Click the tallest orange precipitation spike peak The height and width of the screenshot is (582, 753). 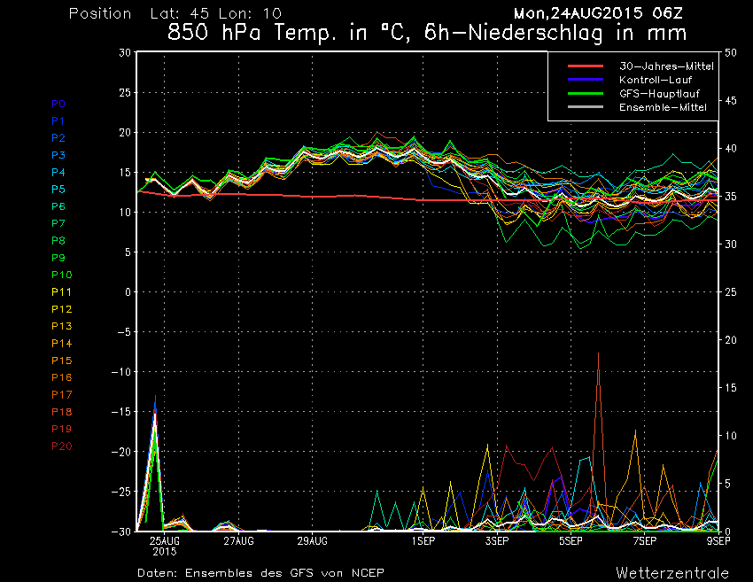click(598, 354)
